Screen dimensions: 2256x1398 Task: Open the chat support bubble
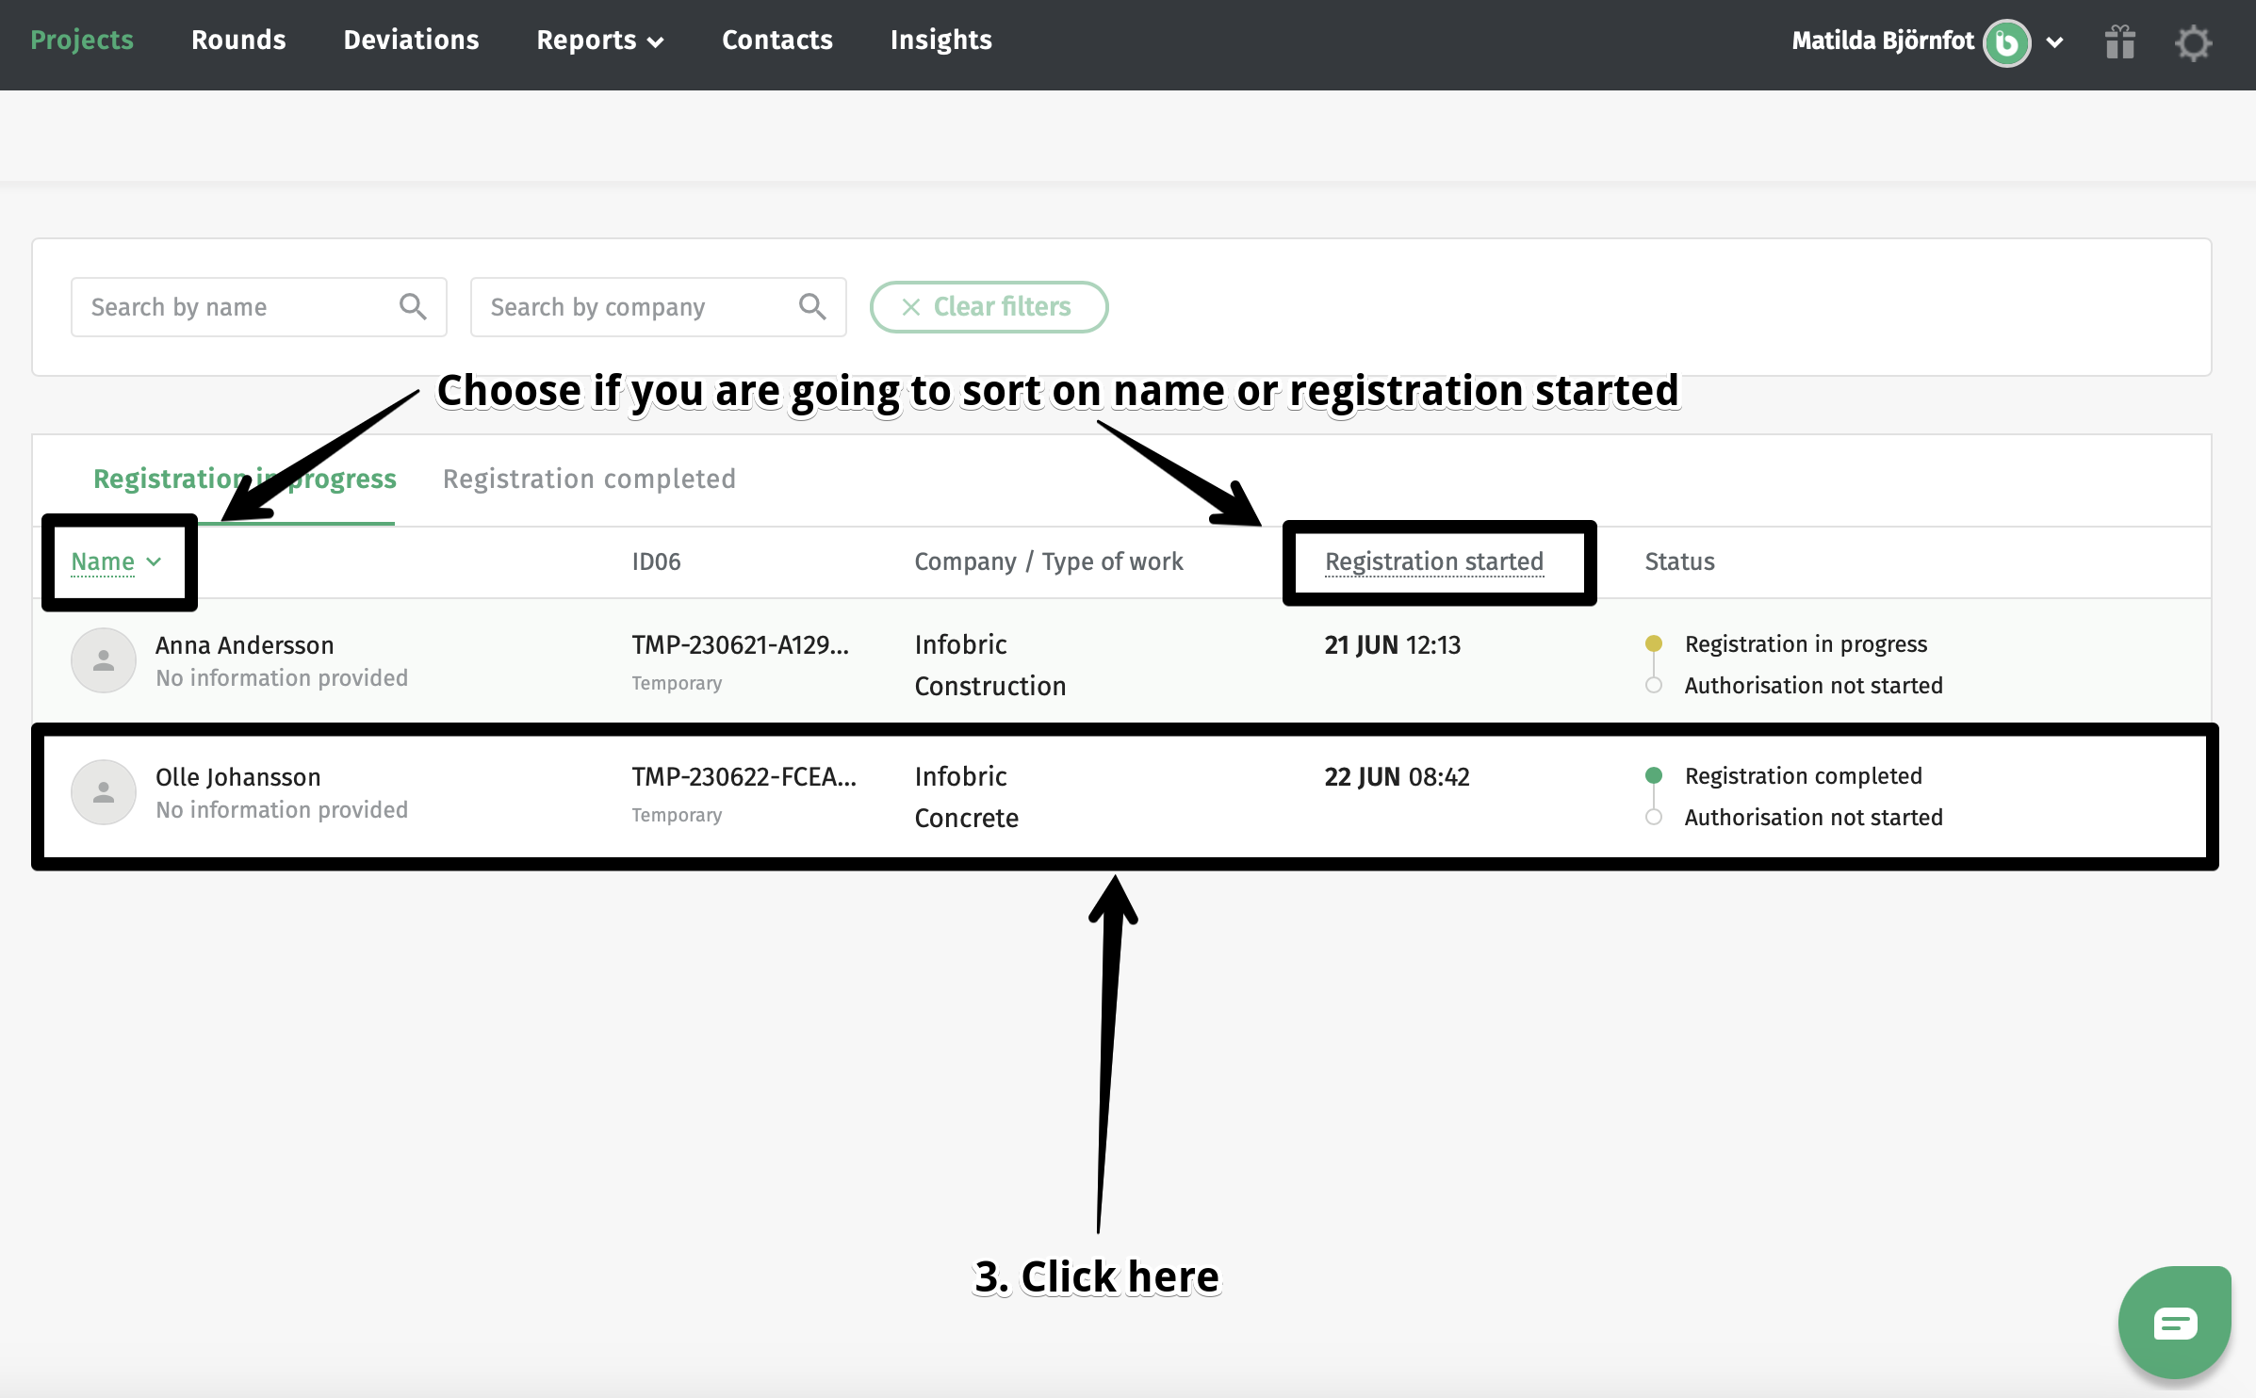[2174, 1324]
